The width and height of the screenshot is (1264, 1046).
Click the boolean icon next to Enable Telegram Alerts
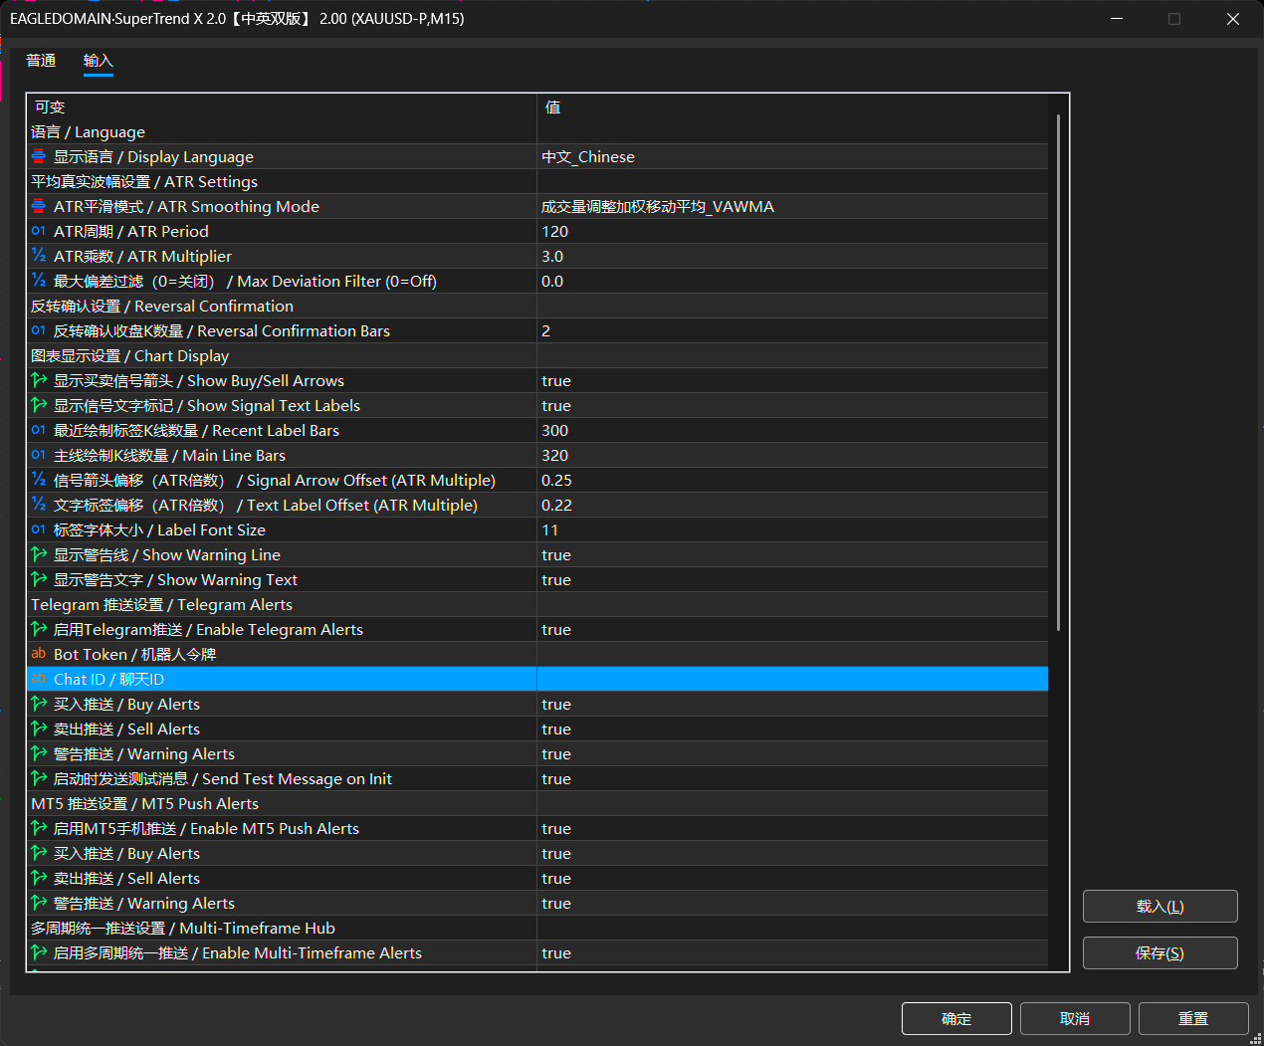tap(38, 629)
